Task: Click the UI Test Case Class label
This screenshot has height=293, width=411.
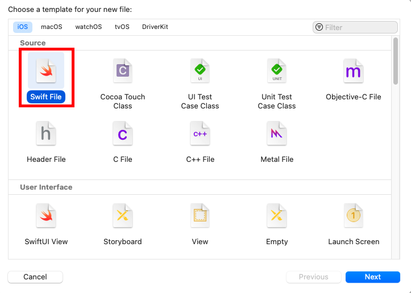Action: coord(200,101)
